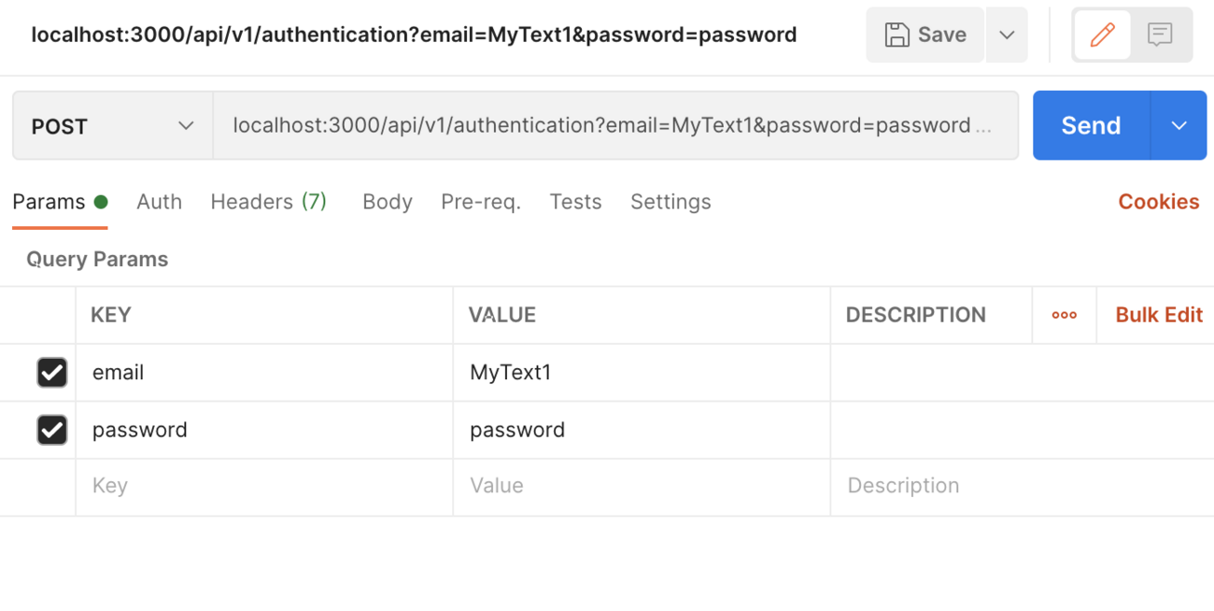This screenshot has width=1214, height=611.
Task: Send the request
Action: (x=1091, y=126)
